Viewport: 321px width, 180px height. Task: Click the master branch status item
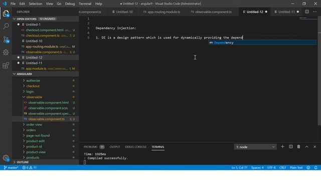[11, 167]
